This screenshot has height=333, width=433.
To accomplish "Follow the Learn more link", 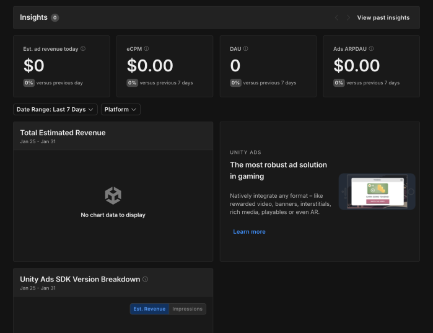I will (x=249, y=231).
